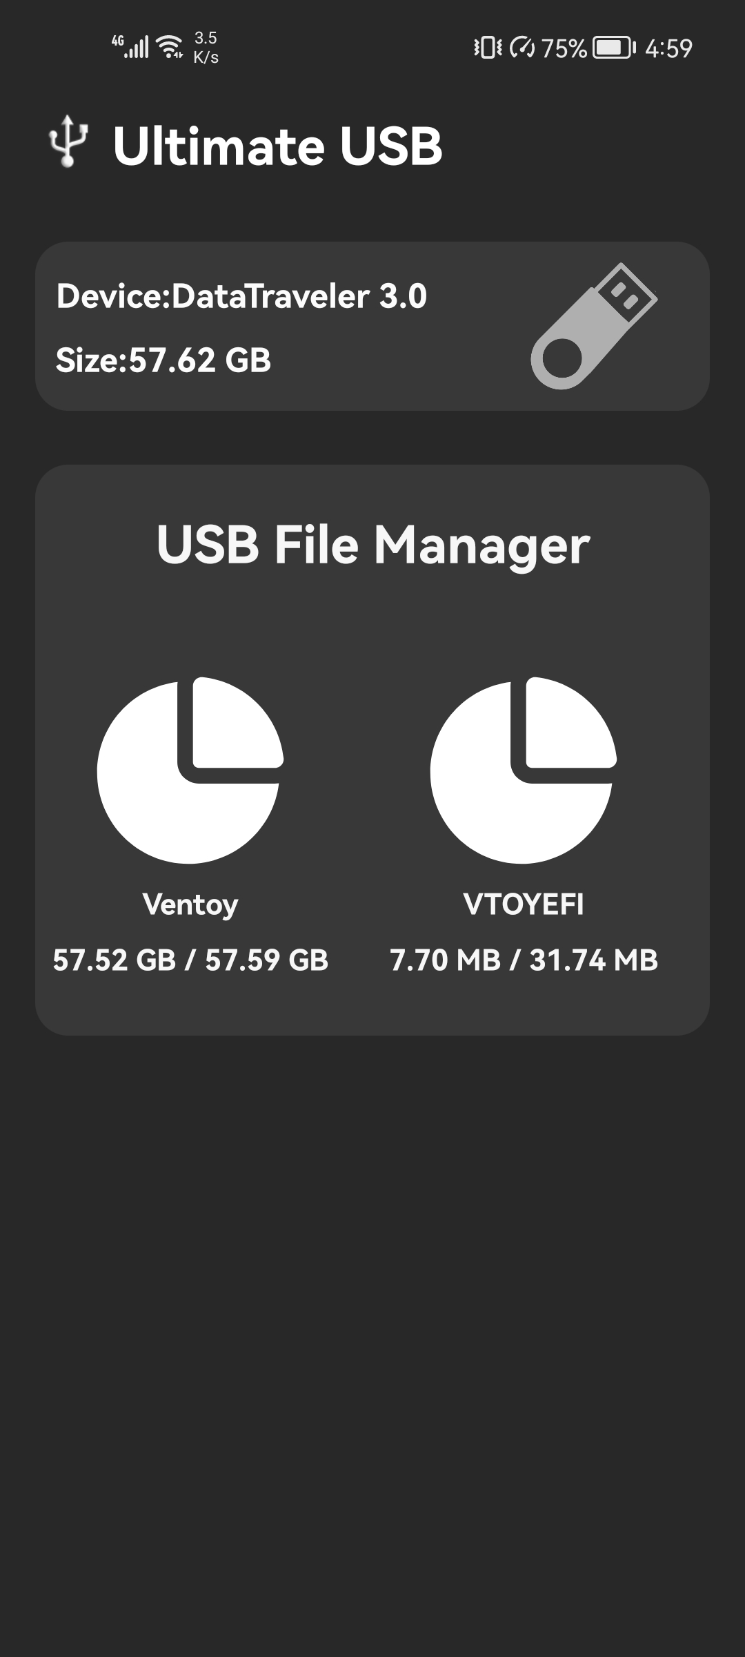
Task: Open the VTOYEFI partition pie chart
Action: pos(524,770)
